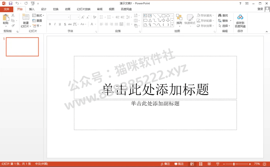
Task: Open the Layout (版式) dropdown
Action: coord(38,15)
